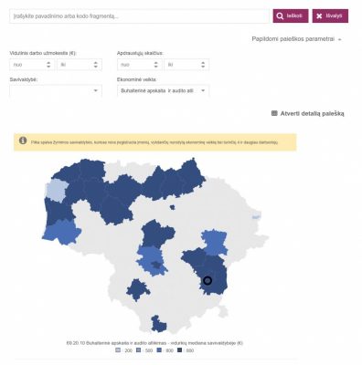Screen dimensions: 362x365
Task: Open Atverti detalią paiešką link
Action: pyautogui.click(x=312, y=113)
